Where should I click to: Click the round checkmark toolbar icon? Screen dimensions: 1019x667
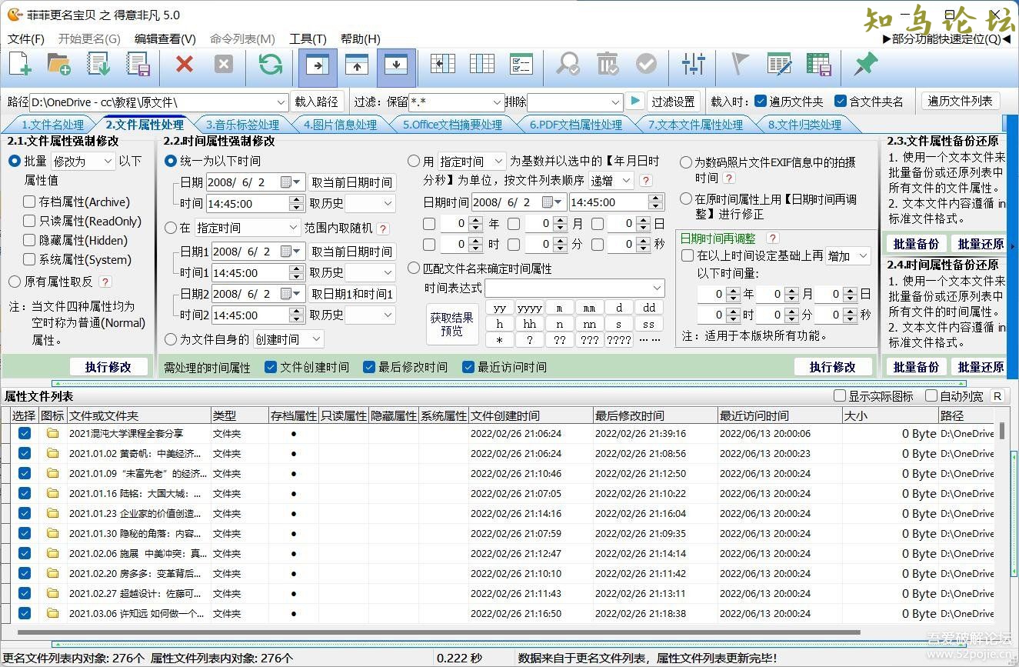click(x=647, y=65)
